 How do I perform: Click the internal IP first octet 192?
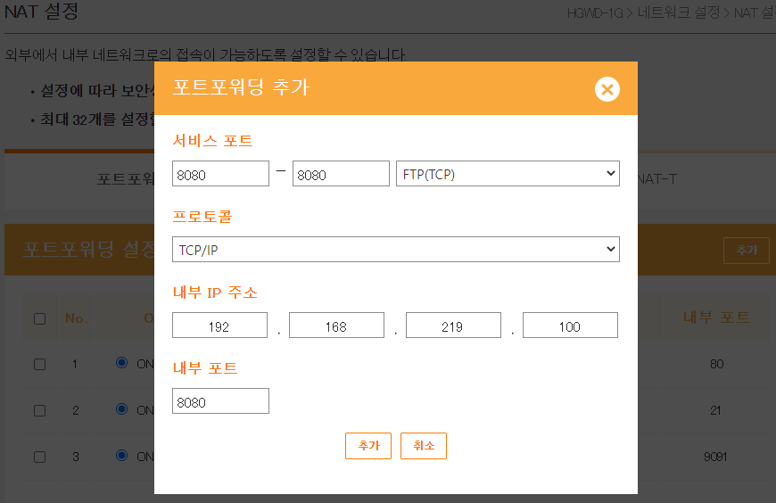pyautogui.click(x=219, y=326)
